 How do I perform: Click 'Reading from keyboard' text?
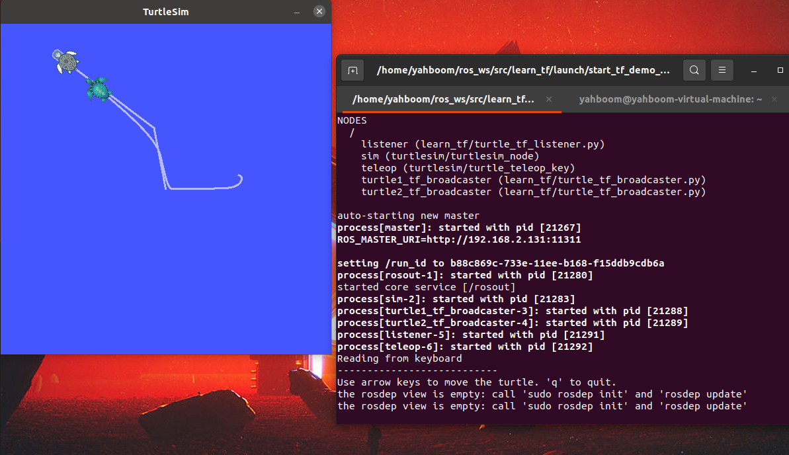click(x=399, y=358)
